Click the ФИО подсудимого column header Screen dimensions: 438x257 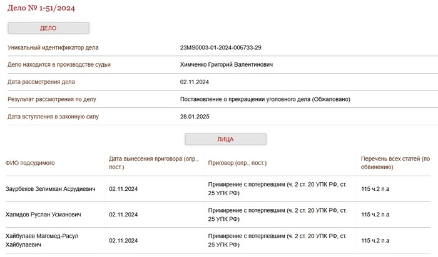(30, 163)
